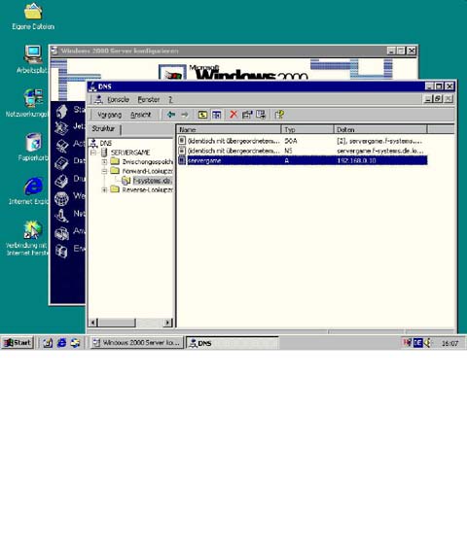Click the Back arrow in DNS toolbar

pyautogui.click(x=171, y=115)
